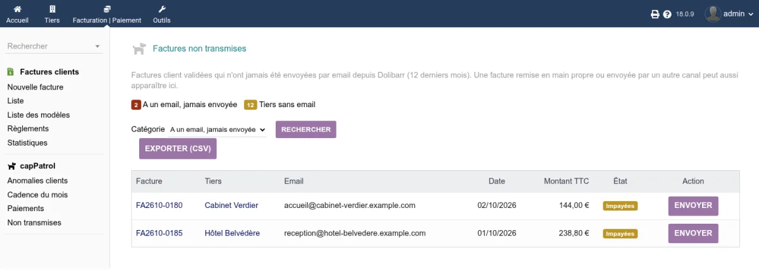Open Nouvelle facture in the sidebar
The width and height of the screenshot is (759, 271).
[35, 87]
